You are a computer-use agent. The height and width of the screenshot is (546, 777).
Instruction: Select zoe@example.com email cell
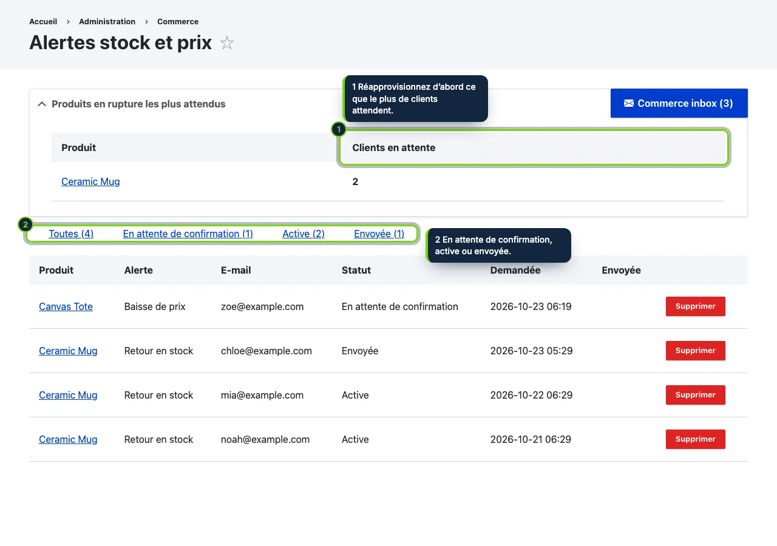(262, 306)
